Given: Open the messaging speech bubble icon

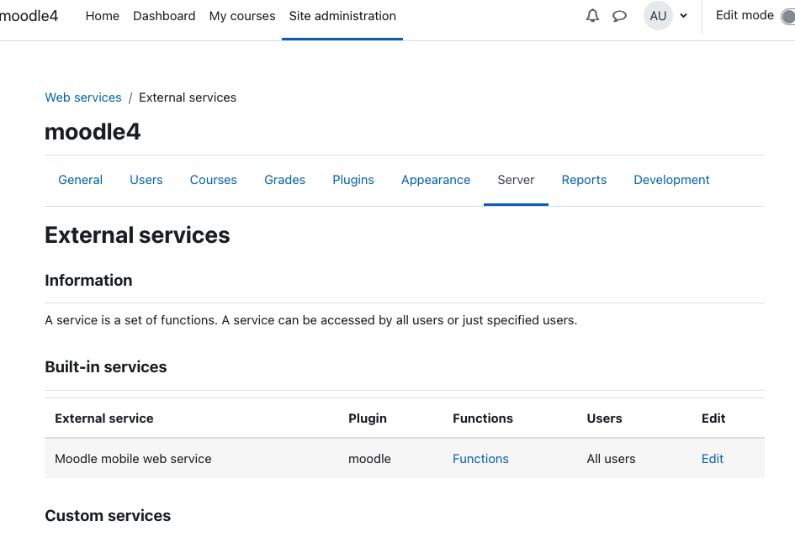Looking at the screenshot, I should point(619,16).
